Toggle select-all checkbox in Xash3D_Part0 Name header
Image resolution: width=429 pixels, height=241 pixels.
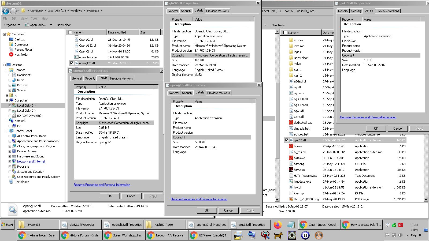coord(285,33)
